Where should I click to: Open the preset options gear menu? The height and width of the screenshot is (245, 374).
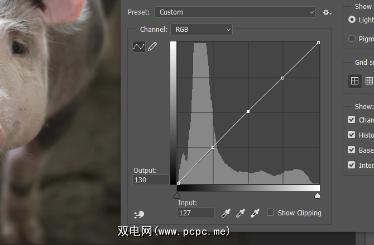327,12
